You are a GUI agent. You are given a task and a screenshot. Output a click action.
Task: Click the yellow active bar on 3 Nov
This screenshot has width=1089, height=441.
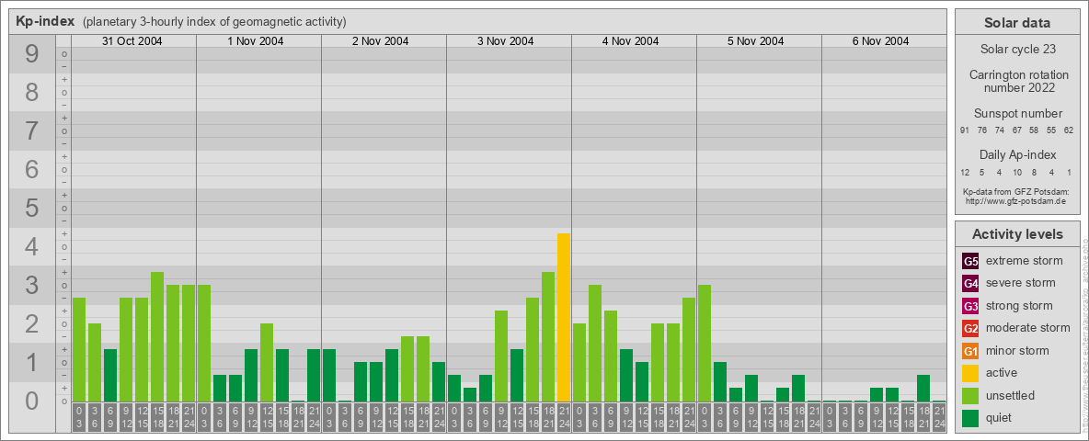(x=564, y=318)
